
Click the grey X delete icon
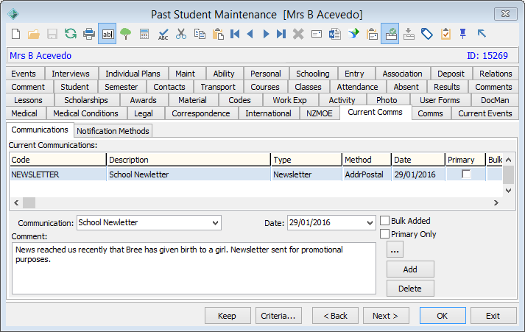[x=298, y=34]
